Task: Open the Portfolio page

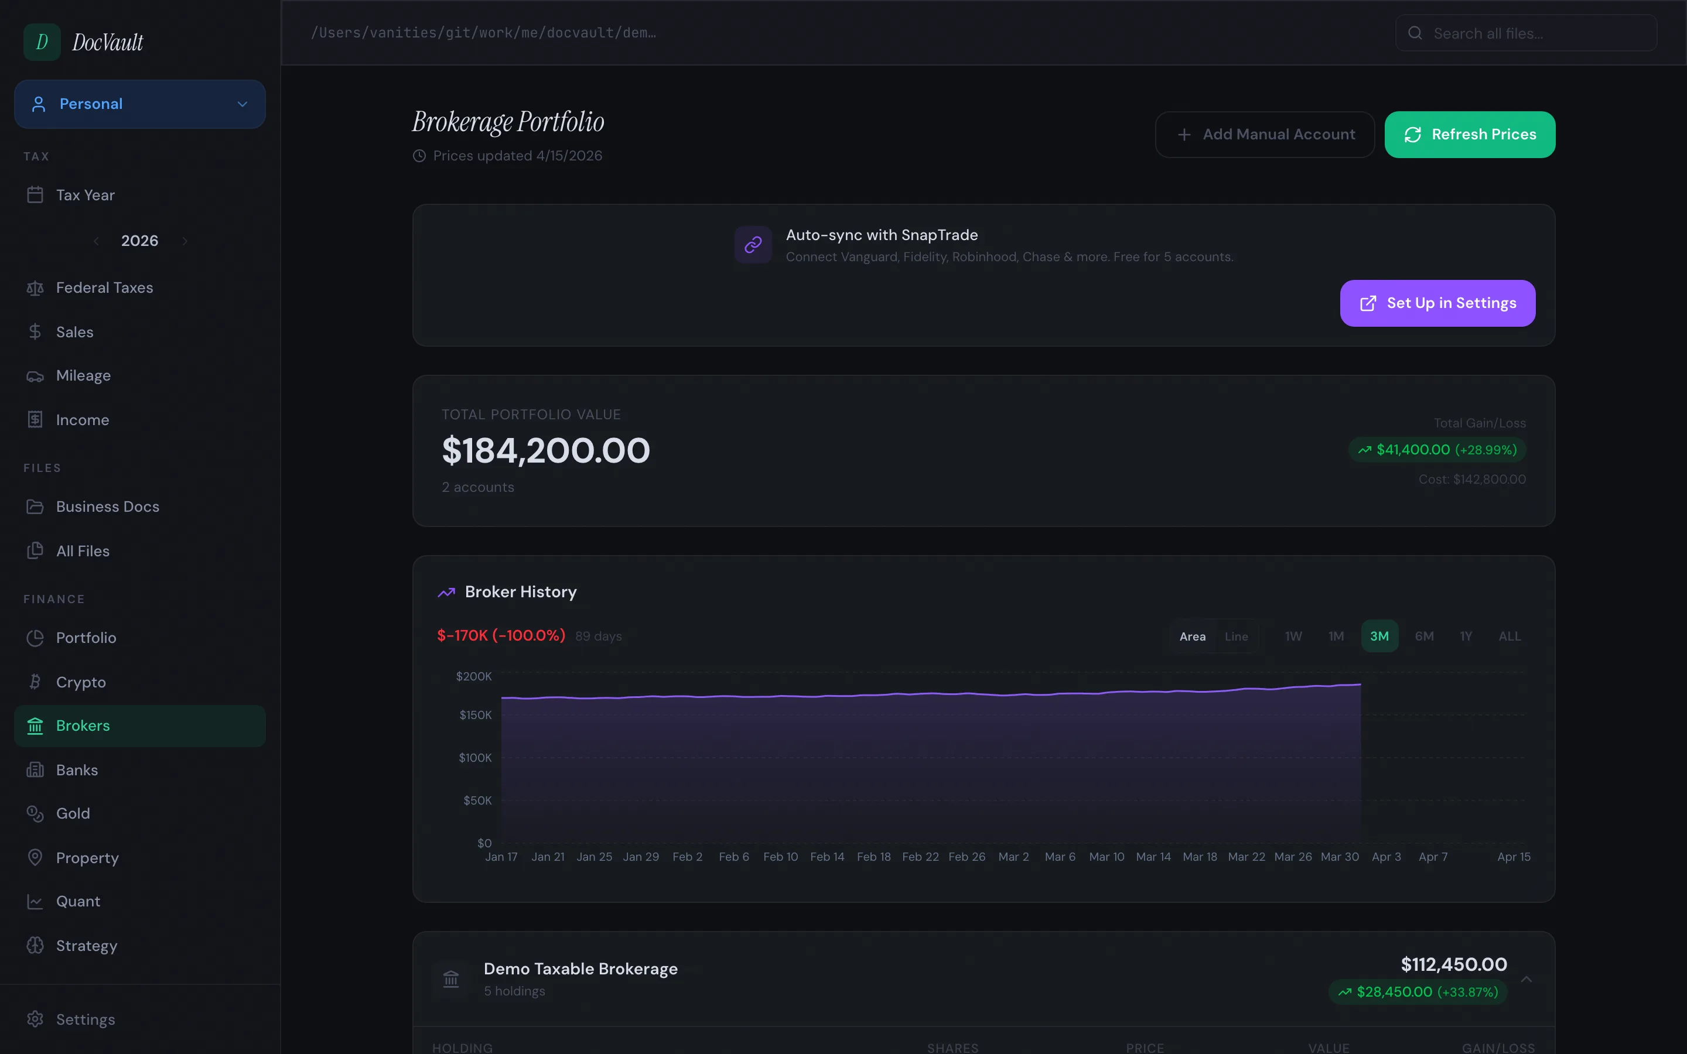Action: [139, 638]
